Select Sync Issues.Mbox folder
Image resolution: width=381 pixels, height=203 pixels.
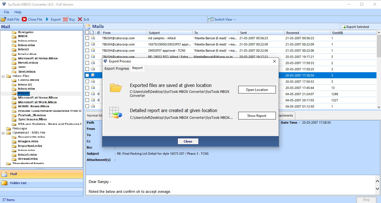pyautogui.click(x=33, y=119)
